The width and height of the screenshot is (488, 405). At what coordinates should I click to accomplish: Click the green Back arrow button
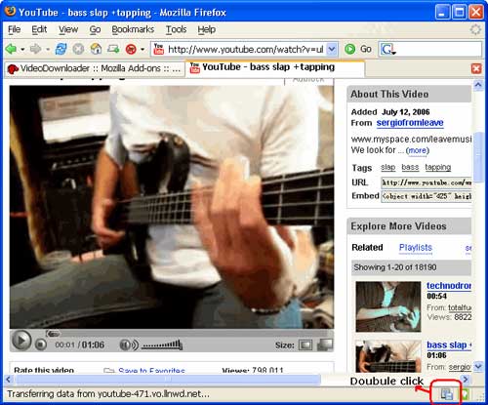[x=11, y=49]
